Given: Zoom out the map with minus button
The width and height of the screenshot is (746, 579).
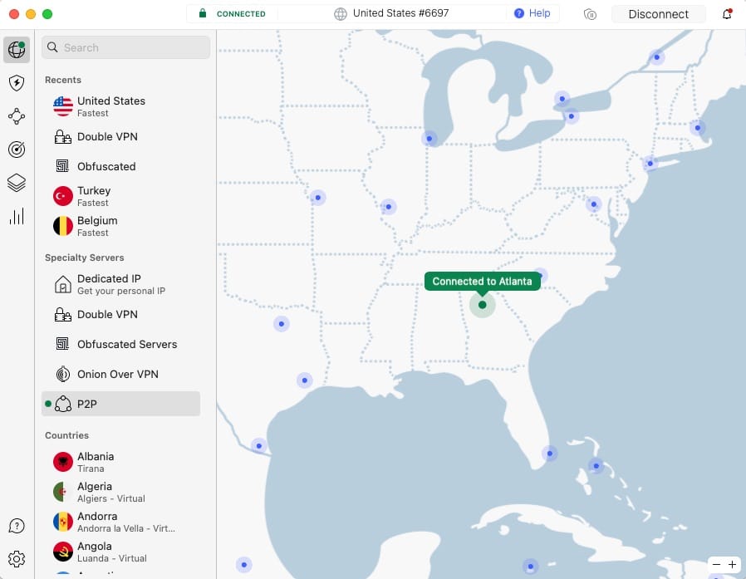Looking at the screenshot, I should [716, 564].
